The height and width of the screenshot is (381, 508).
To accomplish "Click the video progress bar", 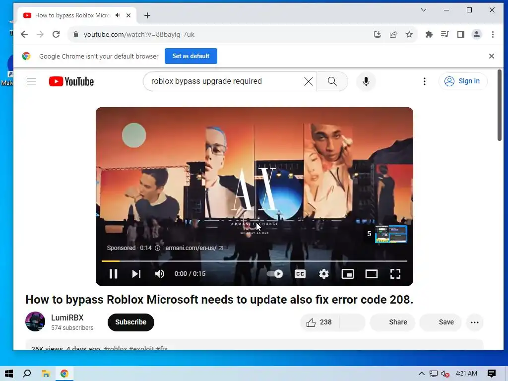I will click(254, 261).
